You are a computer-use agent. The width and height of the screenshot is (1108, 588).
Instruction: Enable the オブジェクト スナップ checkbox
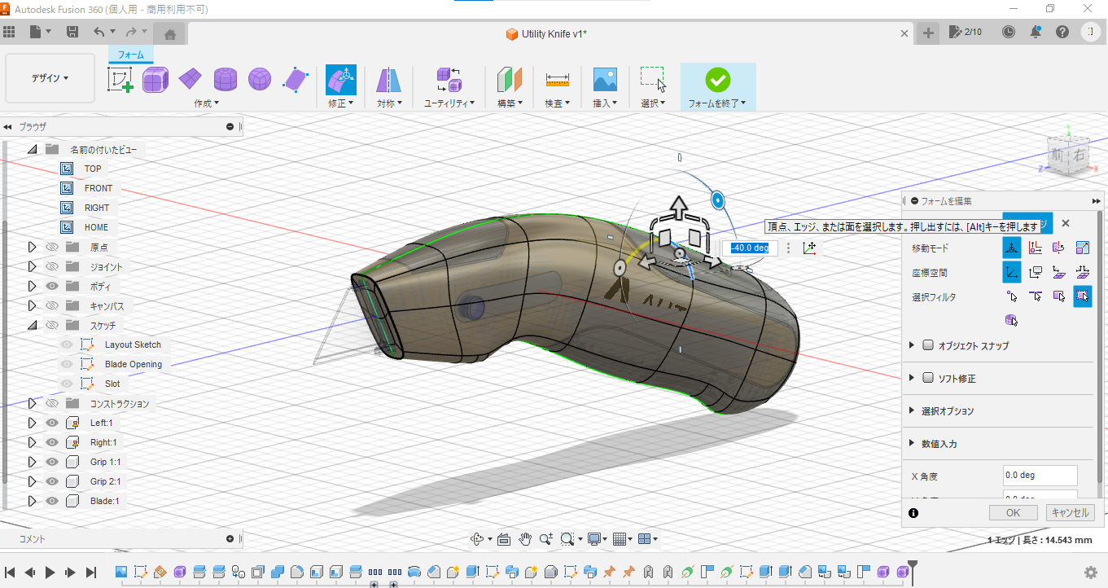tap(928, 344)
